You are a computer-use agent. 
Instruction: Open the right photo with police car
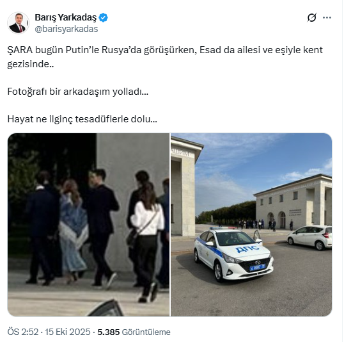click(x=251, y=225)
